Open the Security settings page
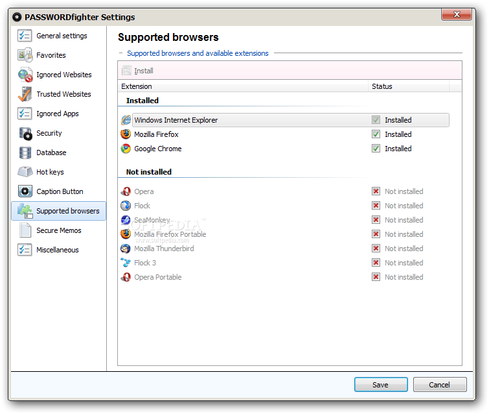The width and height of the screenshot is (489, 414). [59, 133]
